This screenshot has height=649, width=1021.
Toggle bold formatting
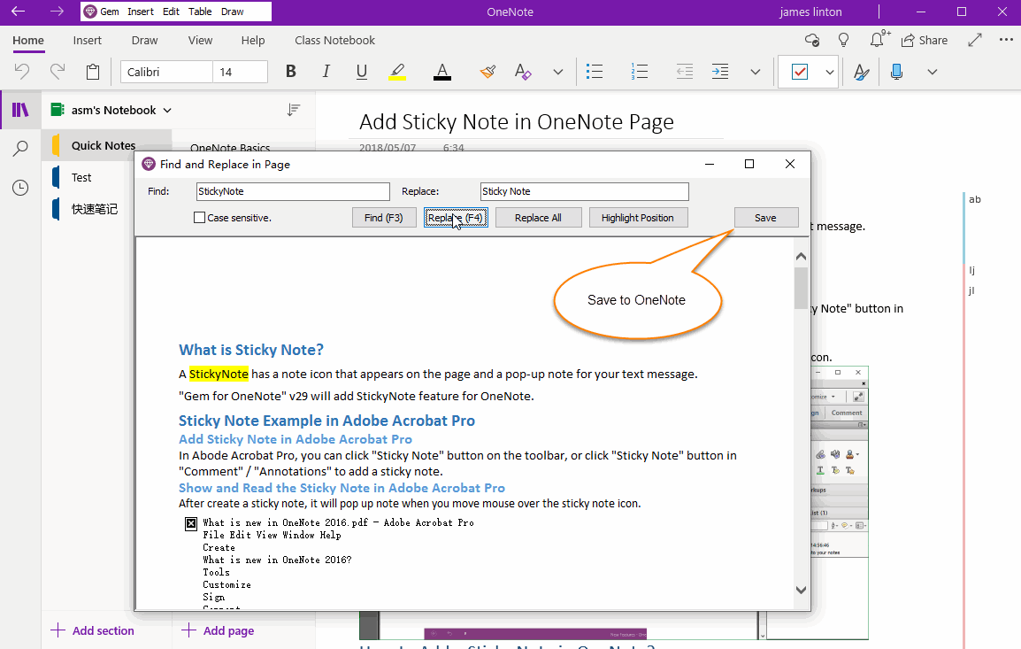tap(291, 72)
